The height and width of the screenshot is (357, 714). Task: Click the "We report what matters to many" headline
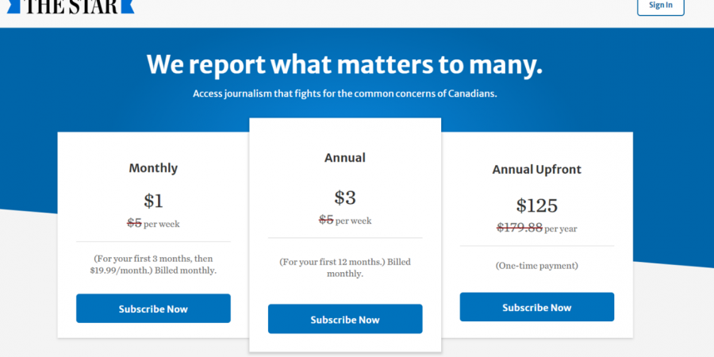click(x=344, y=65)
